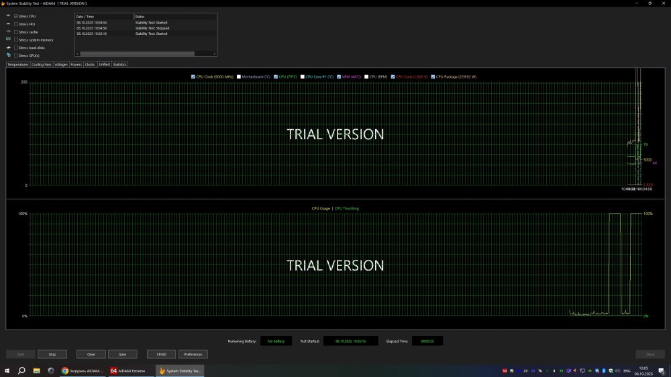Switch to the Temperatures tab

click(x=18, y=65)
